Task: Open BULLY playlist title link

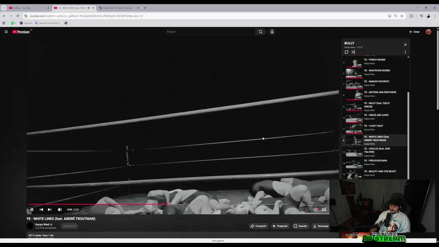Action: [x=349, y=43]
